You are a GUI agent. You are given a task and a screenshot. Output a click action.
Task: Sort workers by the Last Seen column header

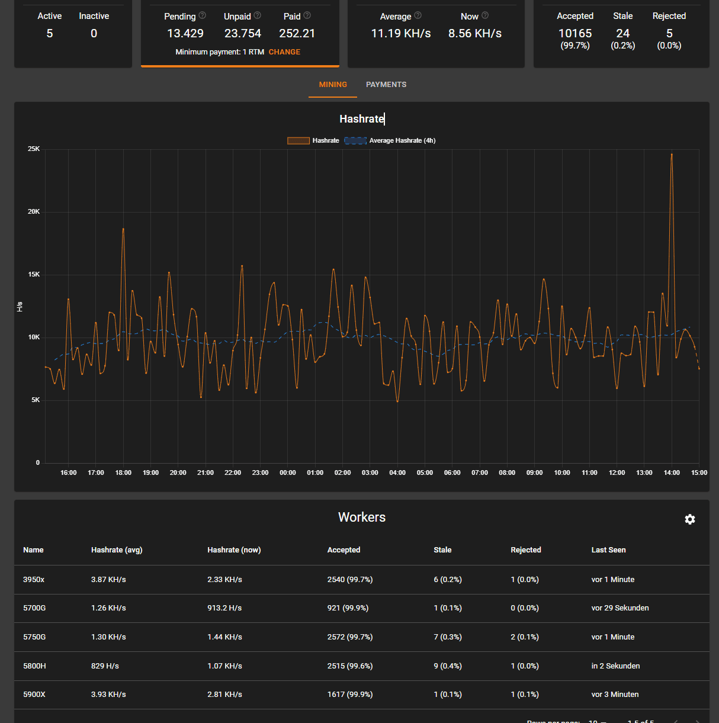pyautogui.click(x=608, y=550)
